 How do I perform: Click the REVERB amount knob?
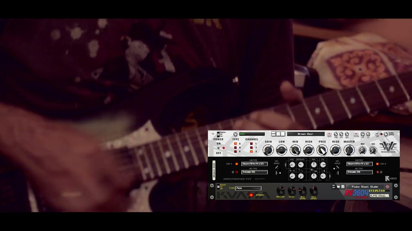pyautogui.click(x=280, y=191)
